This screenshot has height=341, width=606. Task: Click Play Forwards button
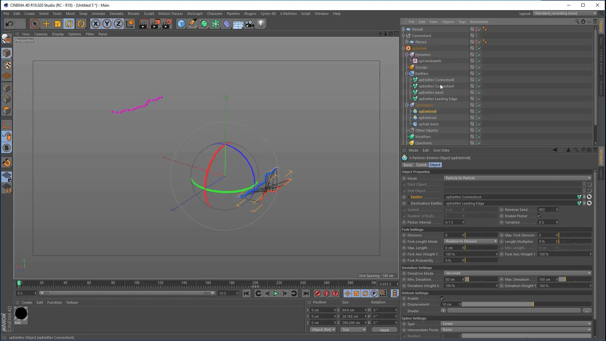pos(276,293)
